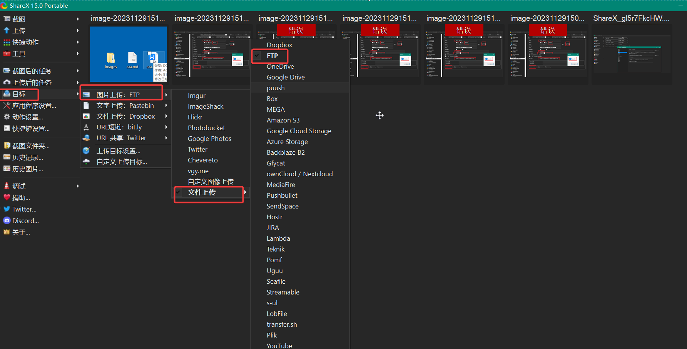The height and width of the screenshot is (349, 687).
Task: Click the image uploader (图片上传) icon
Action: tap(86, 94)
